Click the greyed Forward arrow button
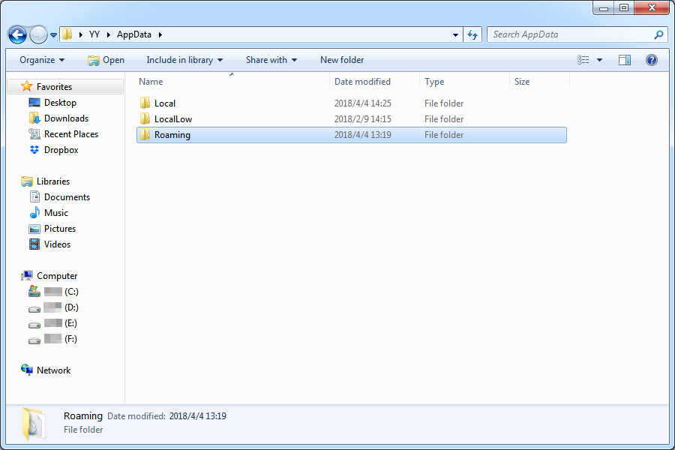Screen dimensions: 675x450 coord(38,35)
